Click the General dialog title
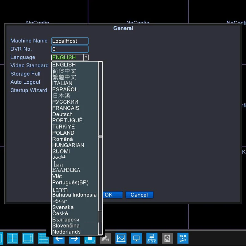Image resolution: width=246 pixels, height=246 pixels. pyautogui.click(x=123, y=28)
